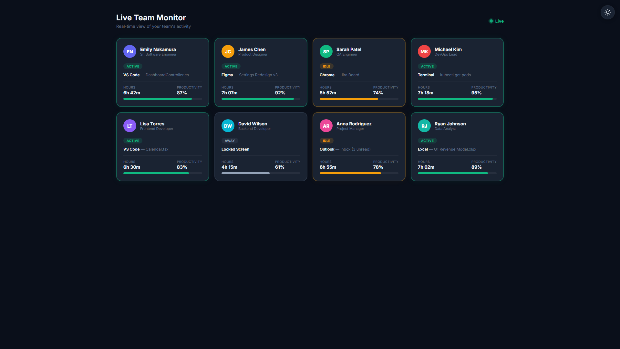The image size is (620, 349).
Task: Click Settings Redesign v3 activity text
Action: click(258, 75)
